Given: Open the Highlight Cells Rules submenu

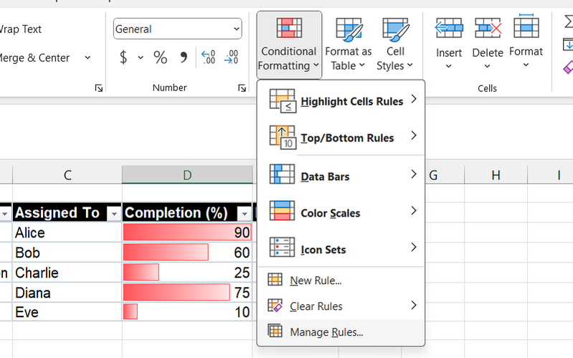Looking at the screenshot, I should 341,101.
